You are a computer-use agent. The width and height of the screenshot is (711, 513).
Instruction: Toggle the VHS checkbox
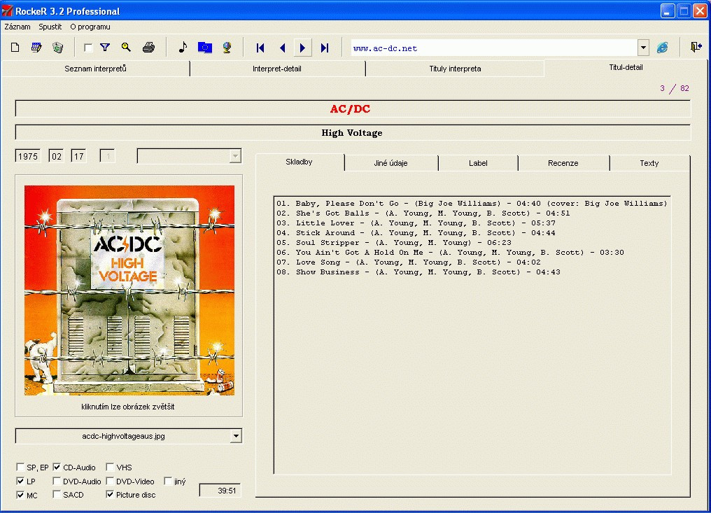click(110, 468)
